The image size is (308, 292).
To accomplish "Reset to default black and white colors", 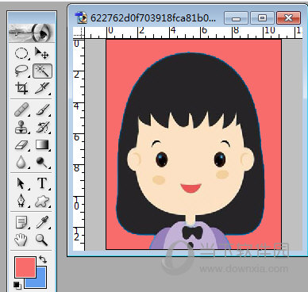I will (x=17, y=285).
